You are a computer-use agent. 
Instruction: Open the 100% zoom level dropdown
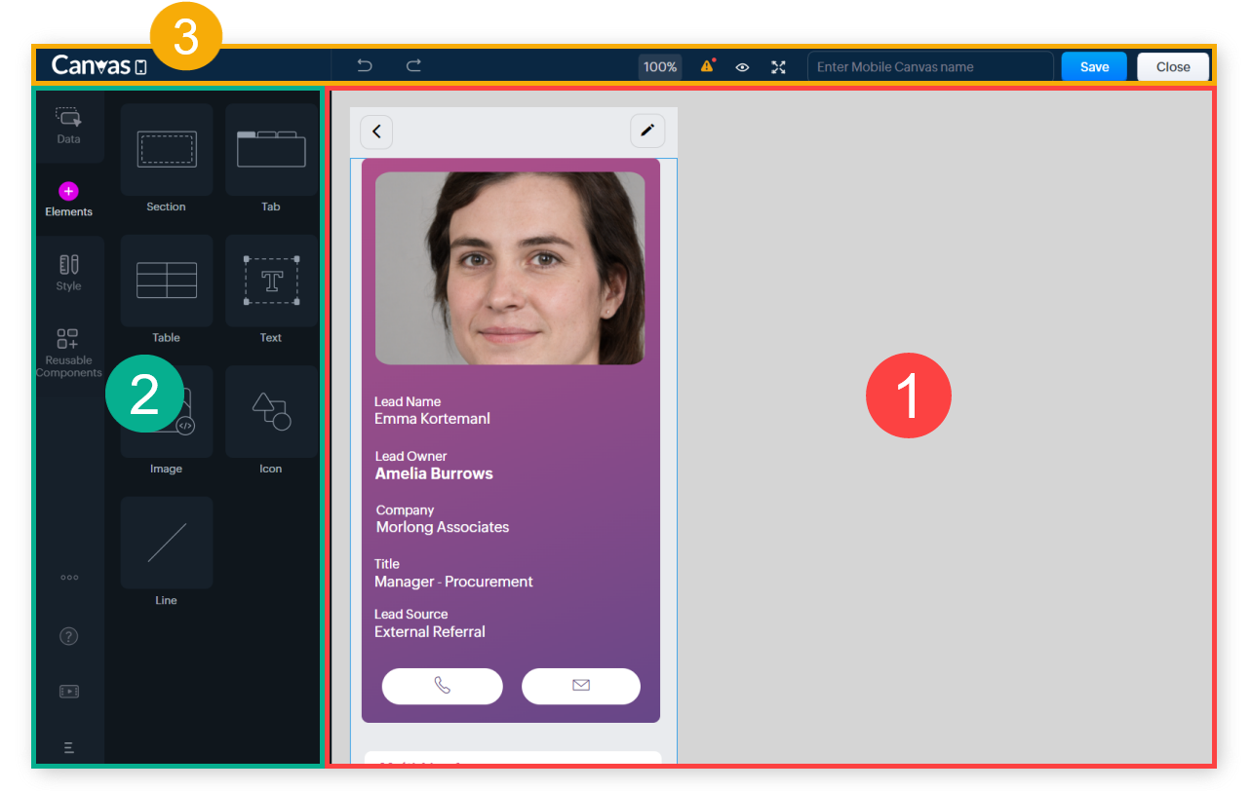click(x=660, y=67)
